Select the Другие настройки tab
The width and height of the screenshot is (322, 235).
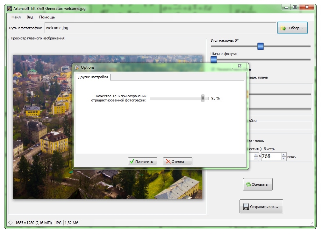click(93, 77)
